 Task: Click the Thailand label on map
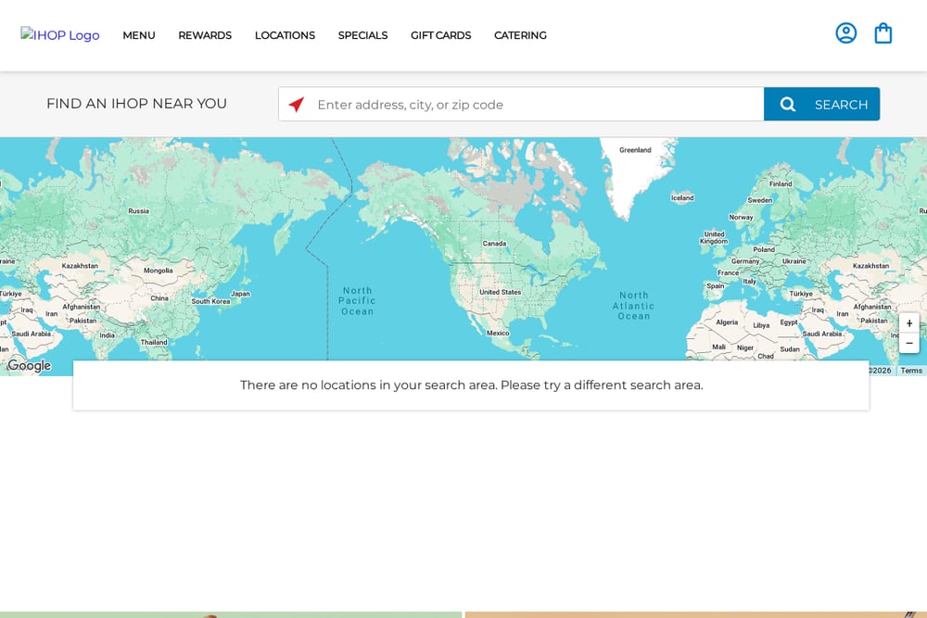[x=154, y=342]
